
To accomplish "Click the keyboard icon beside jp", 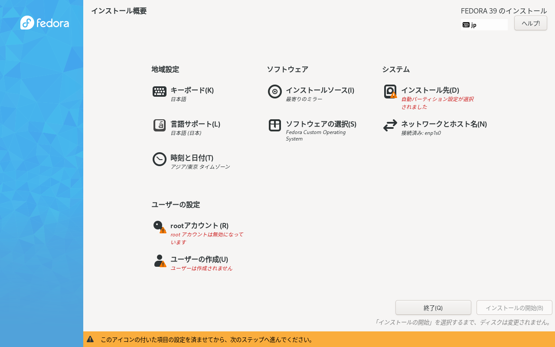I will [466, 25].
